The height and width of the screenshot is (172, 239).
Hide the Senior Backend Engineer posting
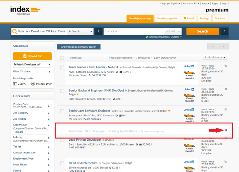click(226, 89)
